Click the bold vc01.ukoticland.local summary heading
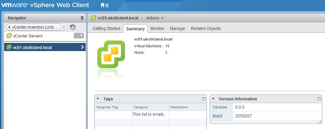 click(x=153, y=39)
